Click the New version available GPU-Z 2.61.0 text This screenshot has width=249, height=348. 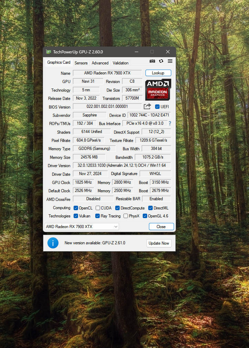pyautogui.click(x=95, y=243)
